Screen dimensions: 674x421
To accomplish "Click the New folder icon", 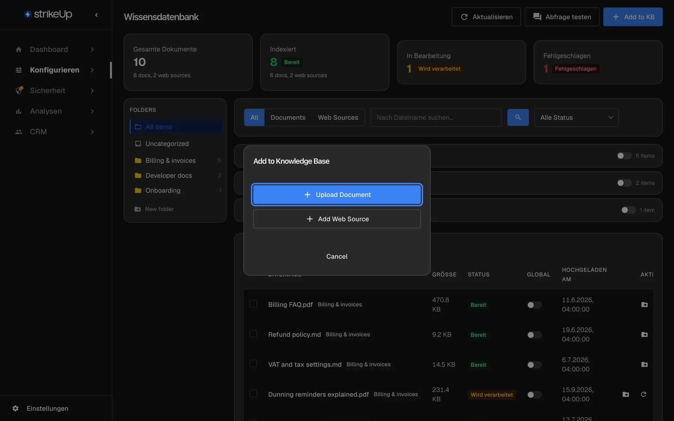I will [138, 209].
